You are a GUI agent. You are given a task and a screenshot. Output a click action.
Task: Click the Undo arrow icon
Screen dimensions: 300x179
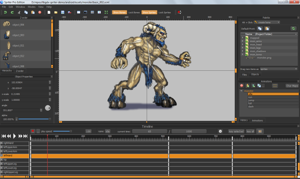click(x=5, y=12)
